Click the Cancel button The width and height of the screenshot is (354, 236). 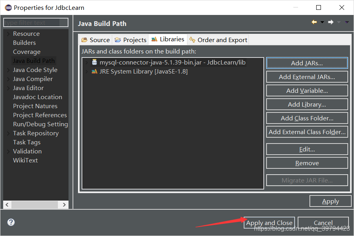323,223
